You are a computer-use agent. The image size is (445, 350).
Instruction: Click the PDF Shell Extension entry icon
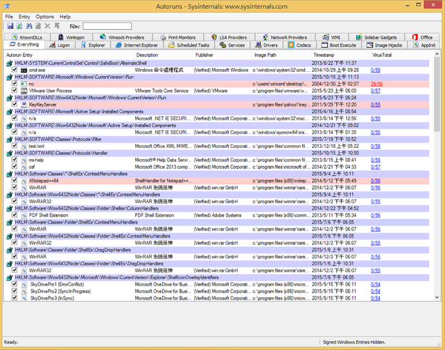[24, 215]
